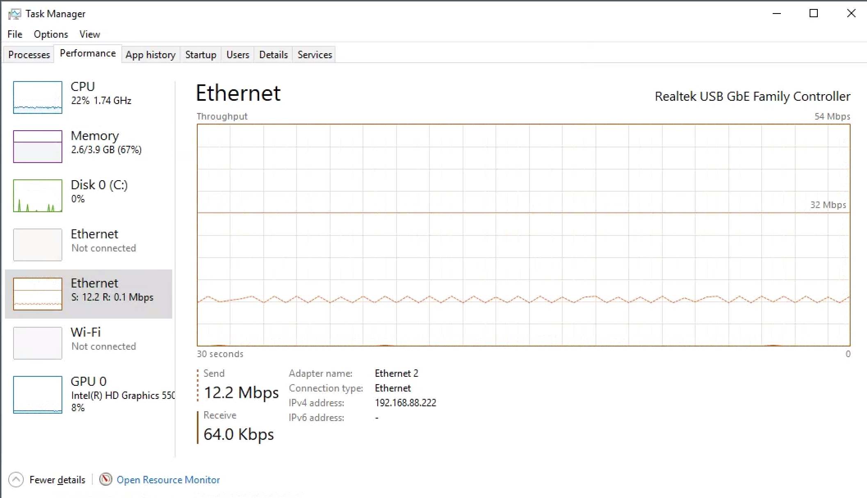Switch to the Processes tab

[29, 55]
